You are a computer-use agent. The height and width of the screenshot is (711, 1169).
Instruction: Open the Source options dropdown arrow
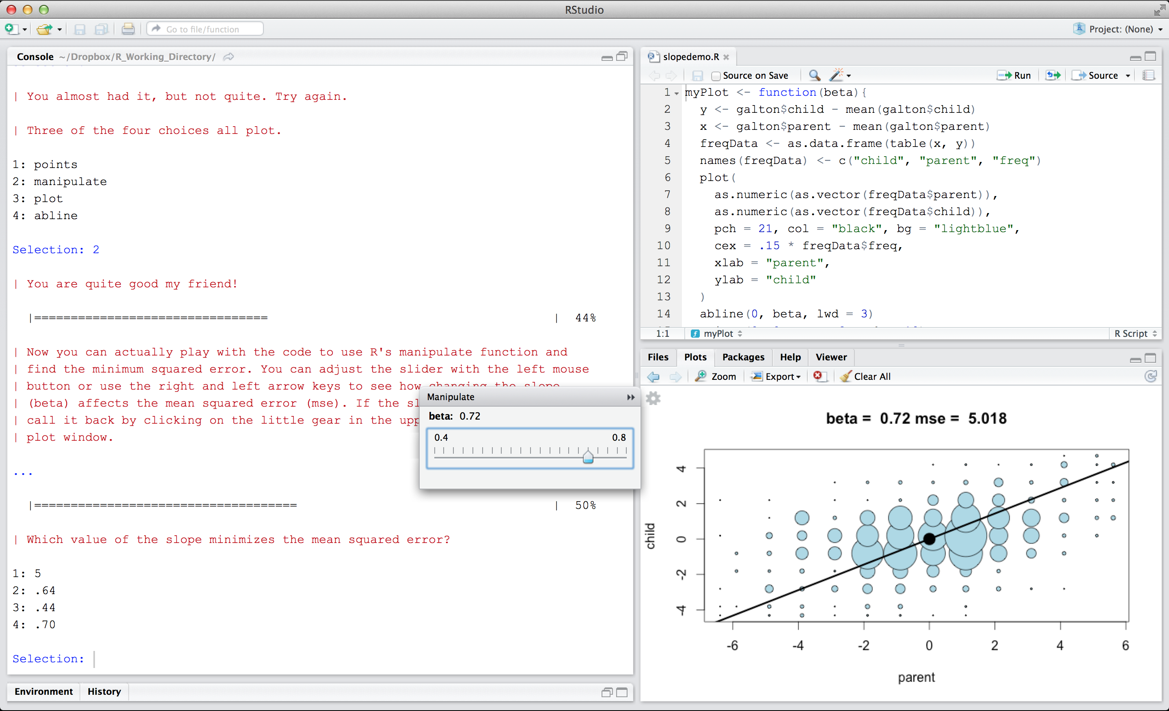tap(1128, 76)
